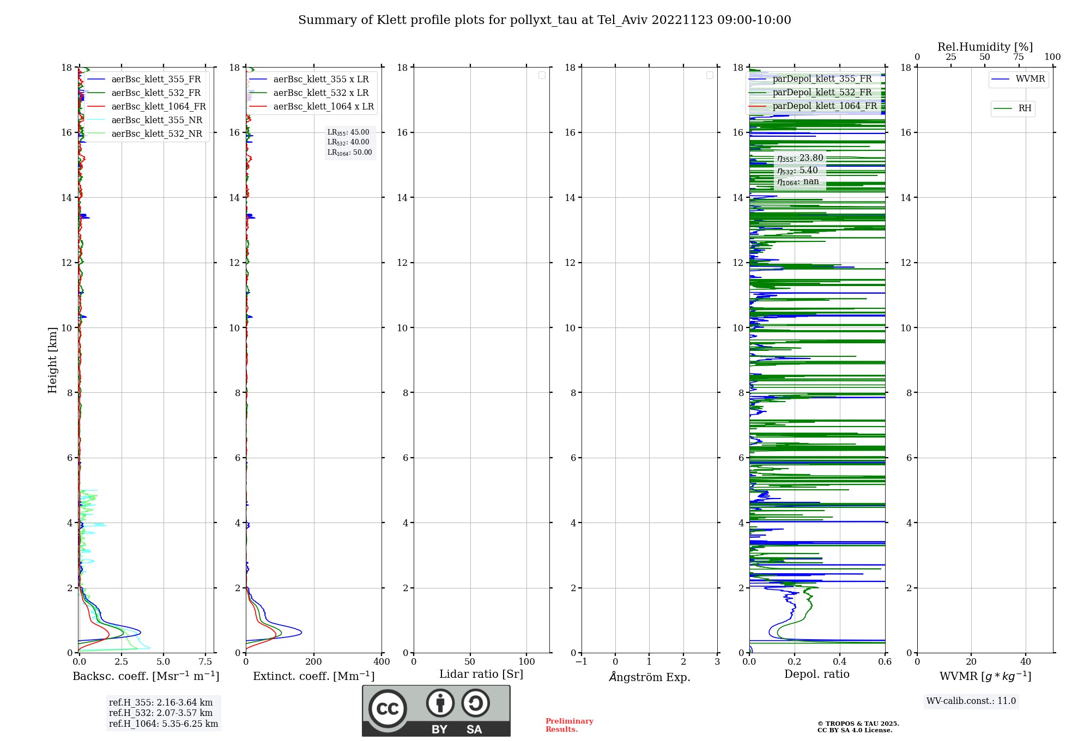Click the cyan aerBsc_klett_355_NR legend line

point(96,120)
